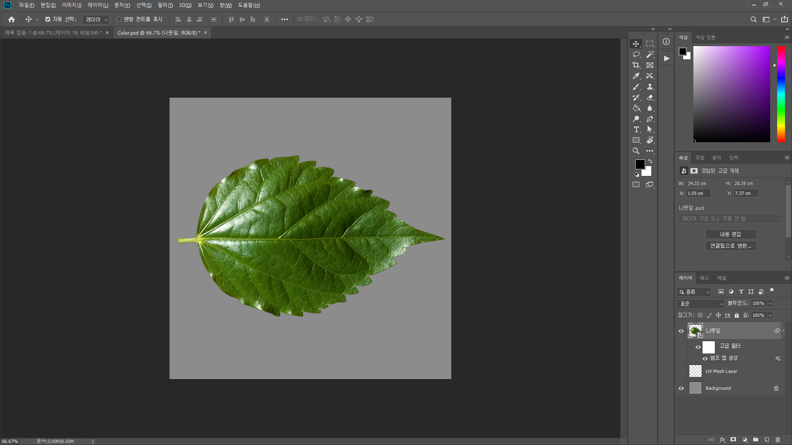Select the Zoom tool in toolbox

(636, 151)
